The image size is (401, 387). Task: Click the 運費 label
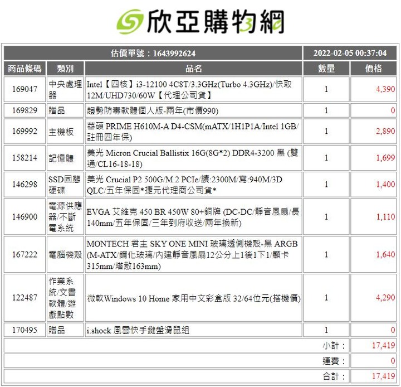tap(334, 361)
